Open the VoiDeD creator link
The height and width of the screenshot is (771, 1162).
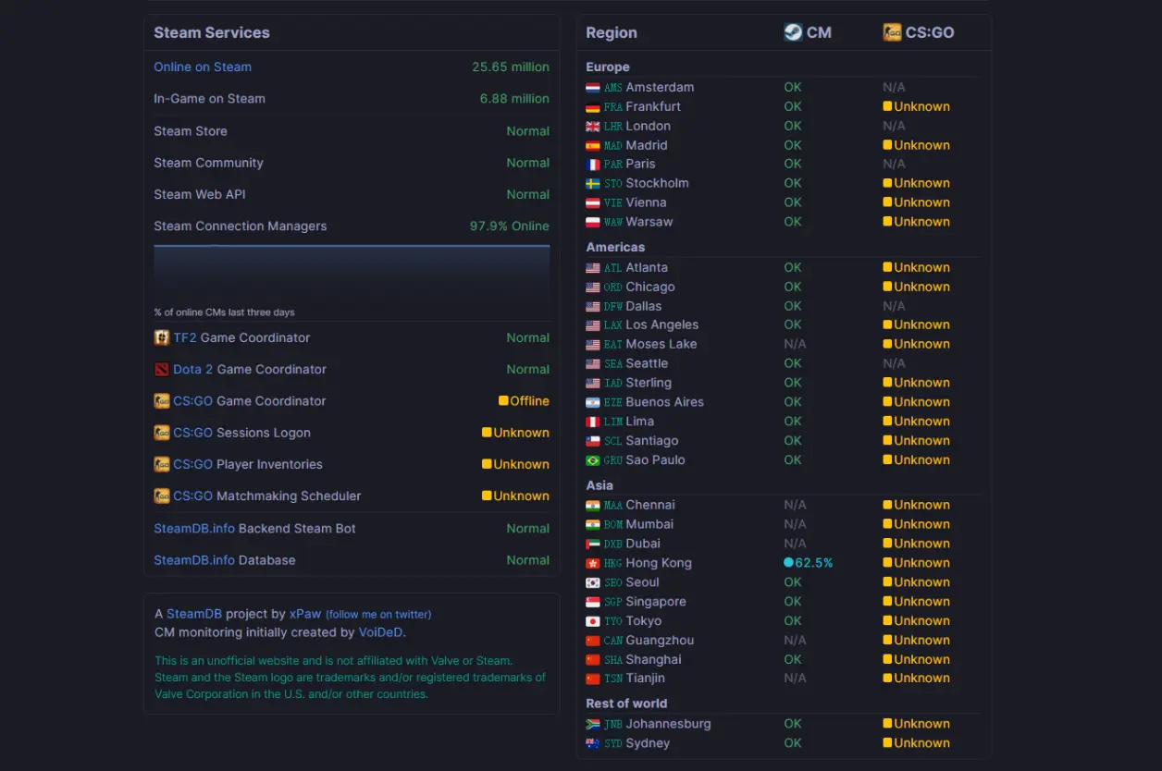380,632
